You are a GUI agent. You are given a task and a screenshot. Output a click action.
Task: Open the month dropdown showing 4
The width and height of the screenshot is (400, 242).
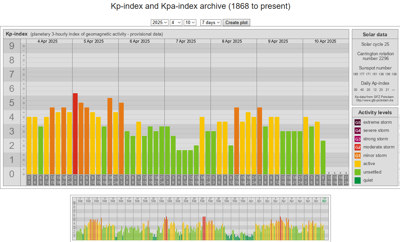click(x=176, y=22)
